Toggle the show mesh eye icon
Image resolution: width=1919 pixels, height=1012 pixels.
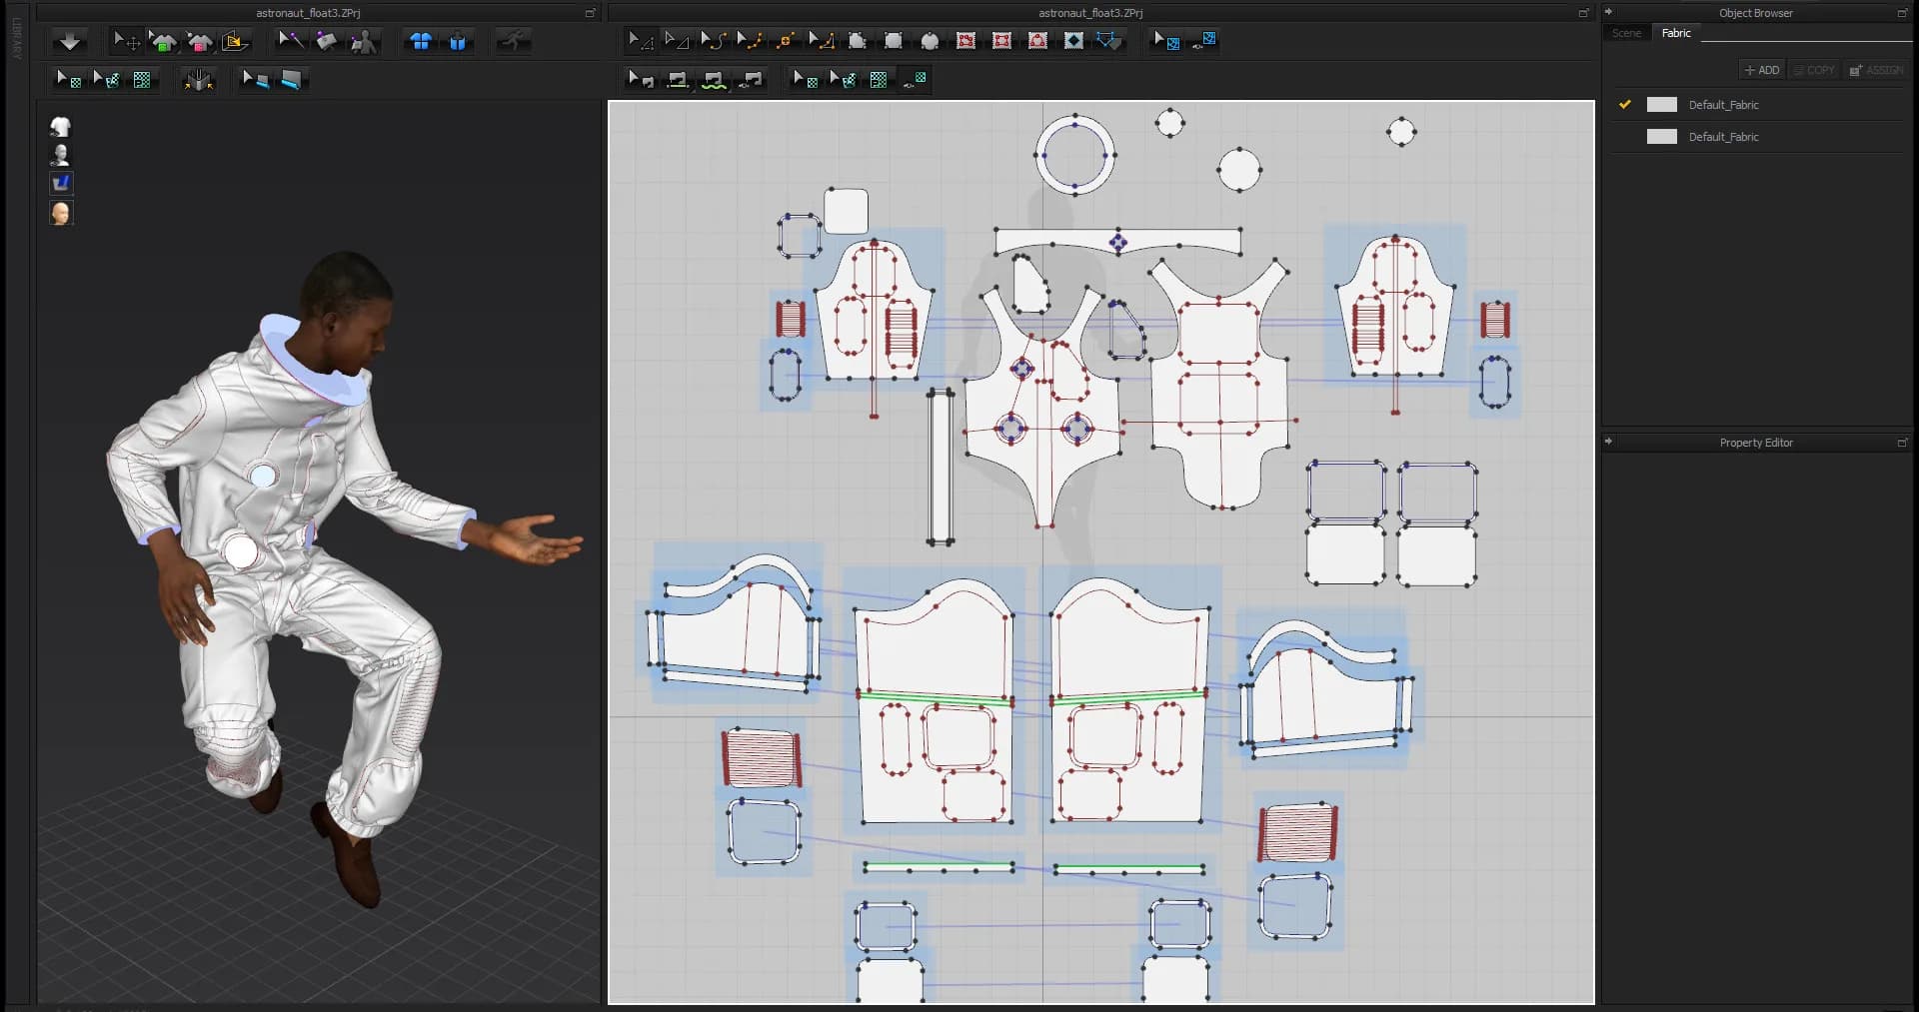1203,41
